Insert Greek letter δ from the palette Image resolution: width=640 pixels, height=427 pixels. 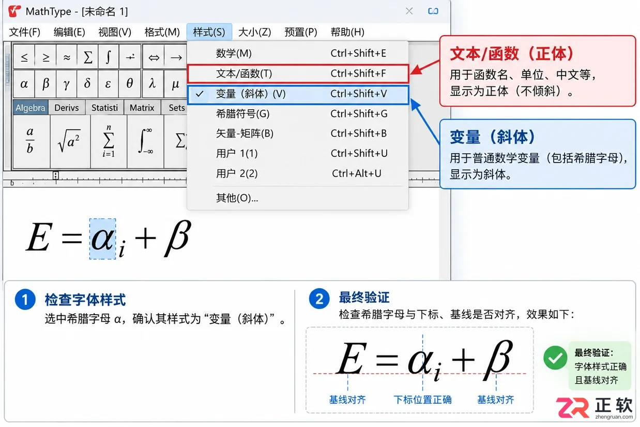(x=88, y=83)
